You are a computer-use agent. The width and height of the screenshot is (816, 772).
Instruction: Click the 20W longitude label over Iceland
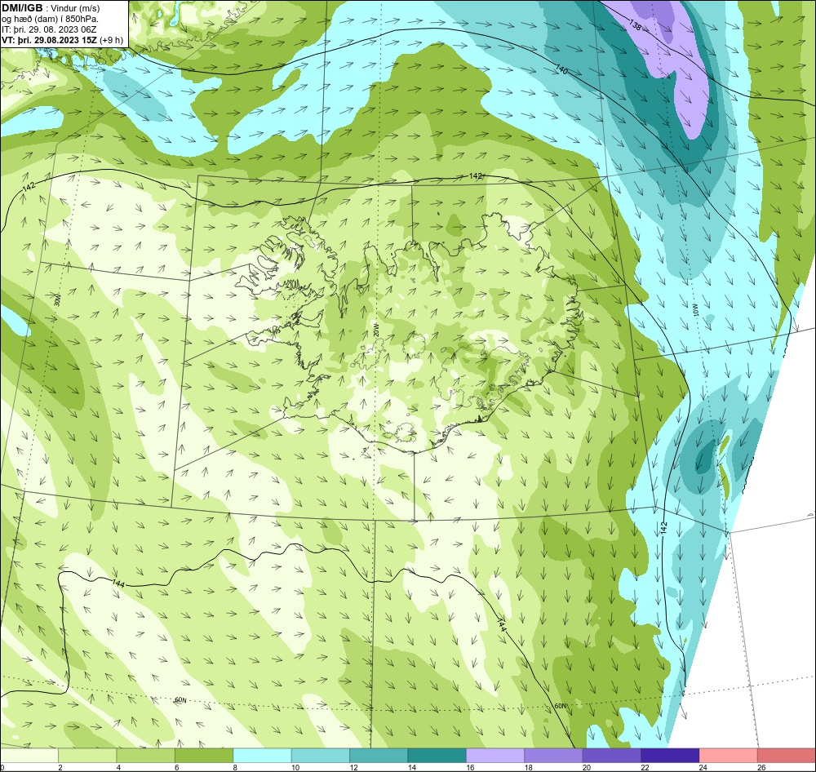pyautogui.click(x=376, y=330)
